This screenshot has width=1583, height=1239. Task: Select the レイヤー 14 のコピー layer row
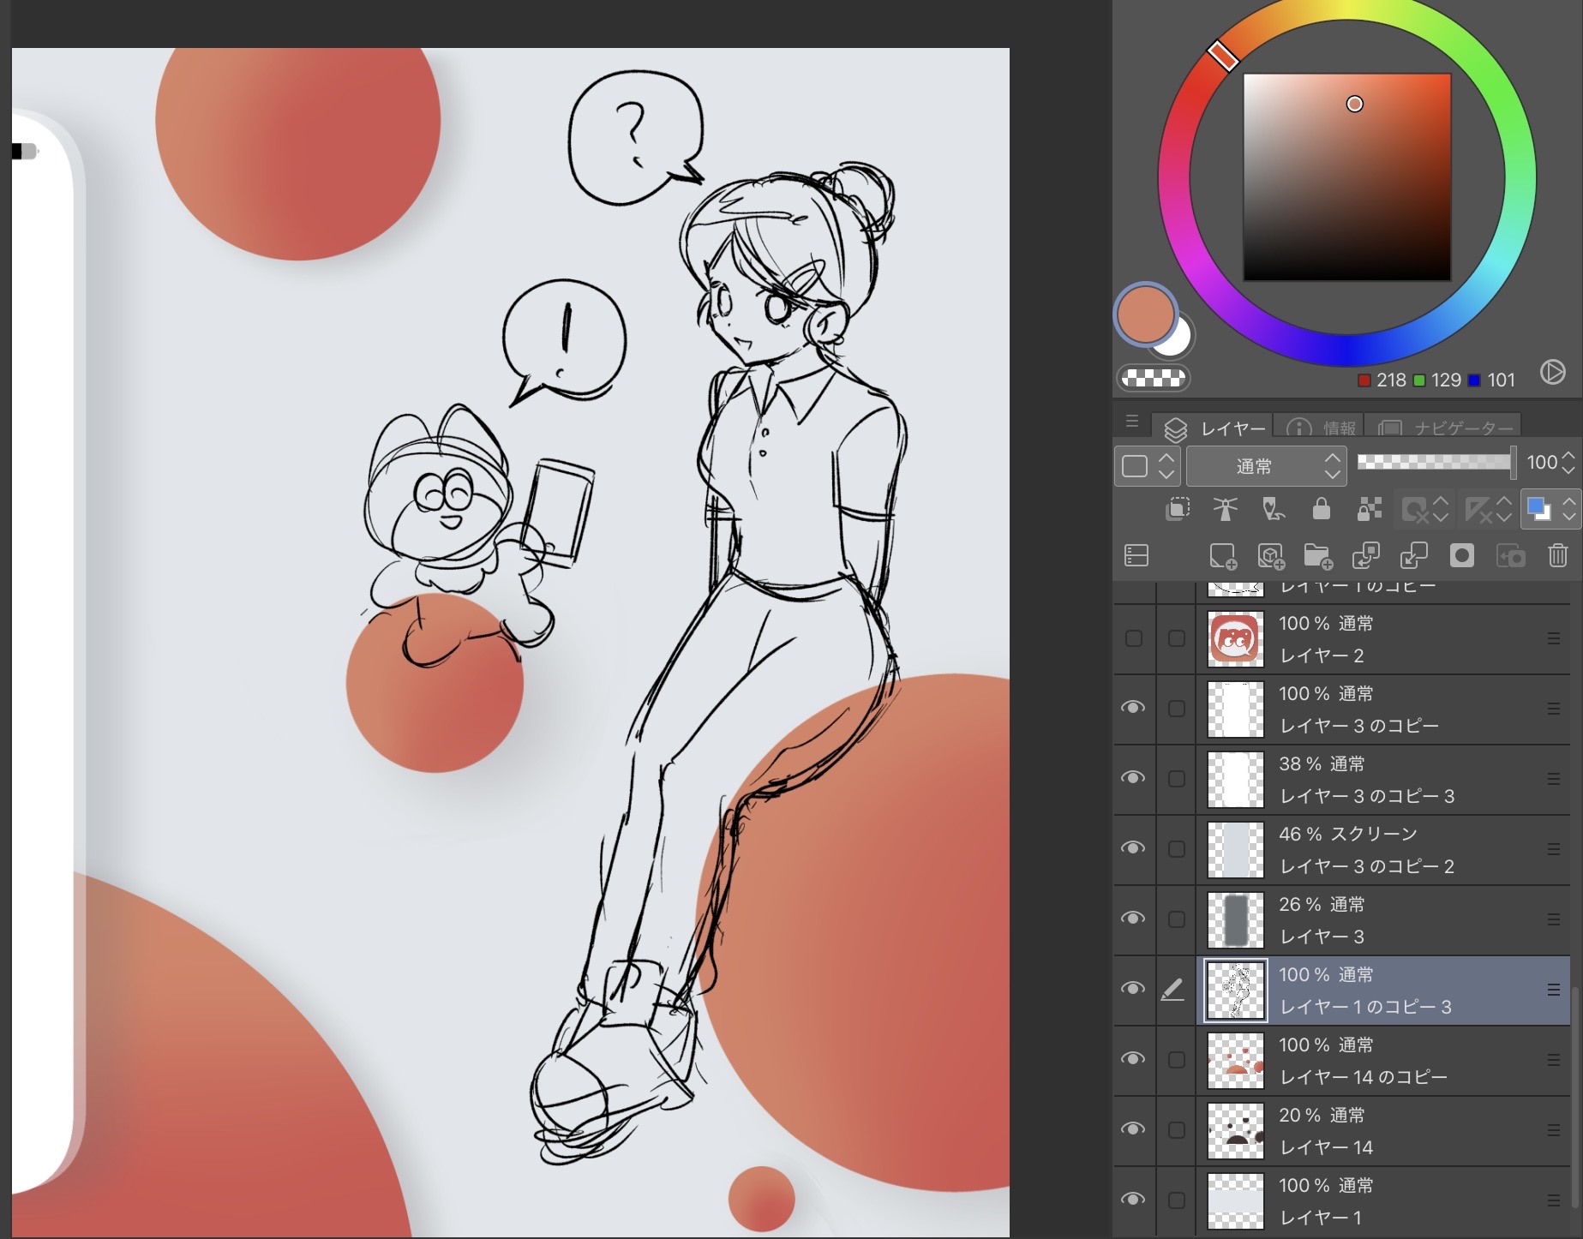click(x=1383, y=1061)
